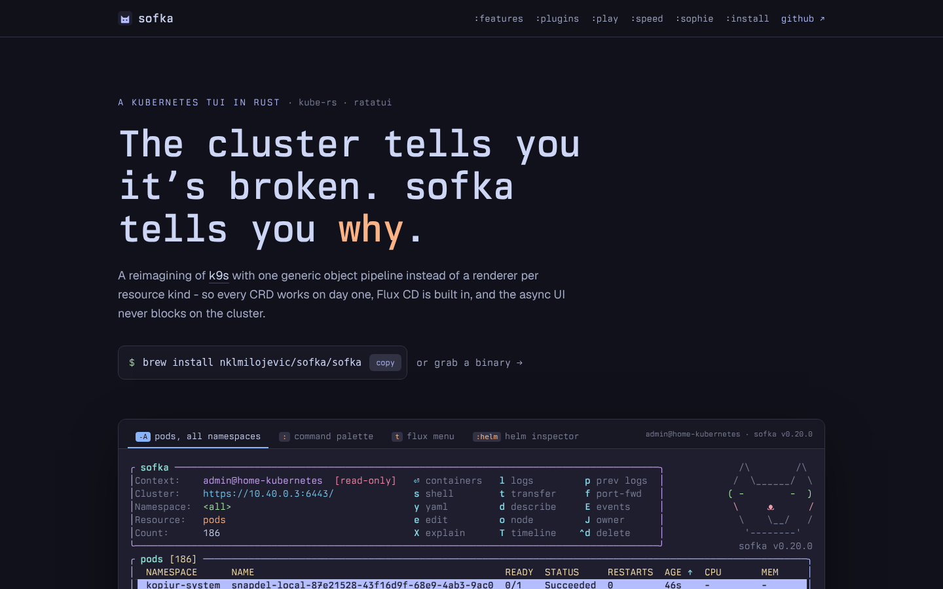Navigate to the :speed section

647,18
